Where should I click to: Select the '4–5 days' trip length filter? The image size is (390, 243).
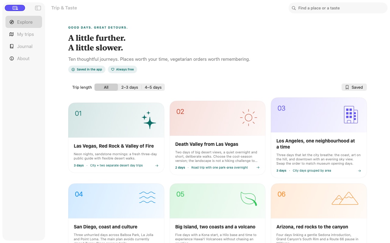(153, 87)
